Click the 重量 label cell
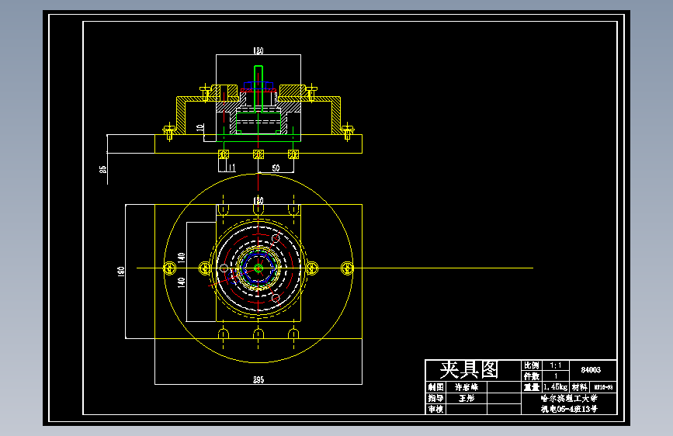Screen dimensions: 673x436 (532, 387)
